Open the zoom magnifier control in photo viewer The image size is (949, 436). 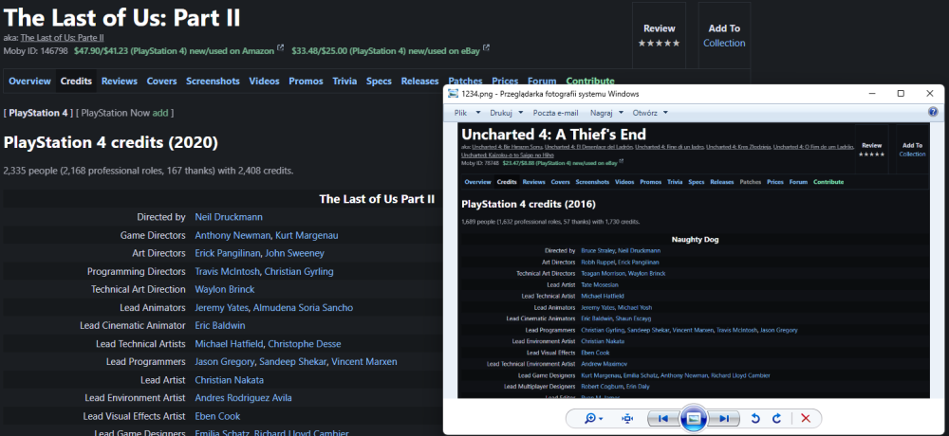(594, 418)
